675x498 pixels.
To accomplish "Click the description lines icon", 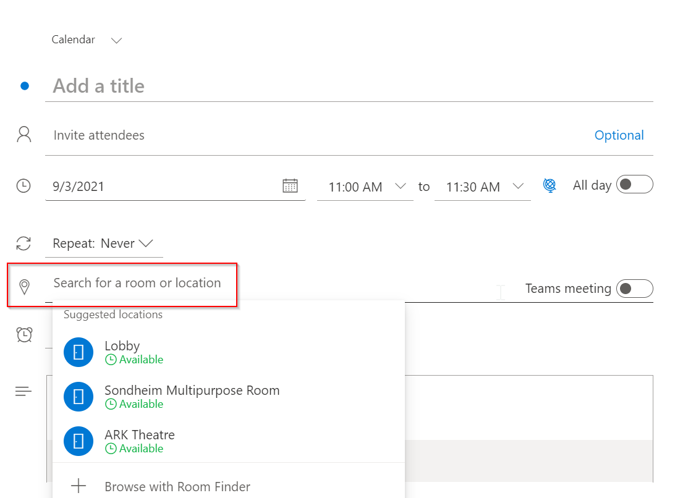I will (x=23, y=391).
